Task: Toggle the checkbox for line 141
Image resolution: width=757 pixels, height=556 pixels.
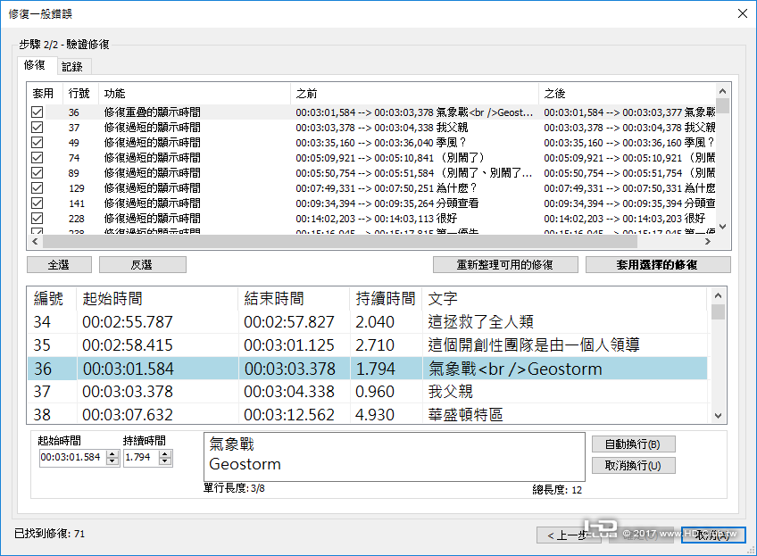Action: (37, 203)
